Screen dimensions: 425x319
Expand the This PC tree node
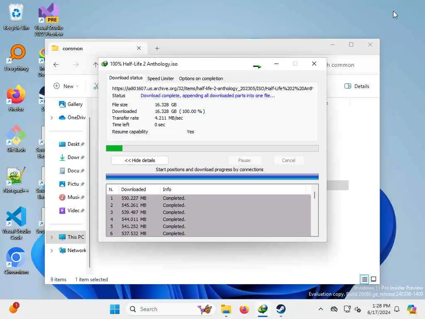pos(52,237)
